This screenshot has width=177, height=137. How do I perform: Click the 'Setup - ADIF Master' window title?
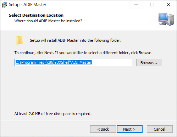pyautogui.click(x=28, y=5)
